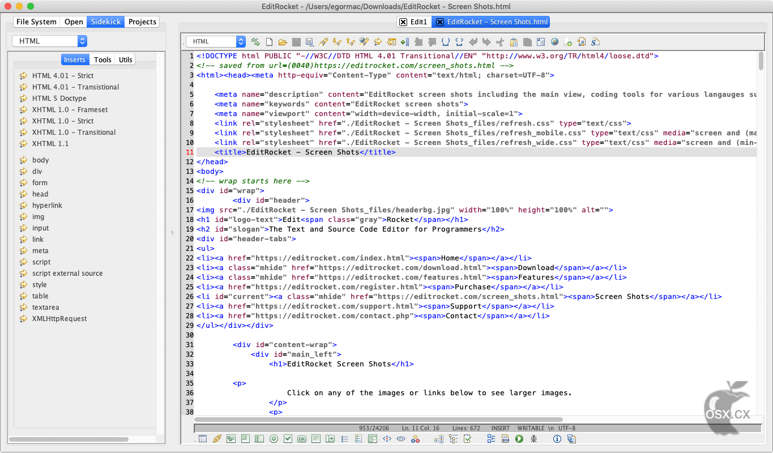Close the Edit1 tab with X box
Image resolution: width=773 pixels, height=453 pixels.
click(403, 22)
